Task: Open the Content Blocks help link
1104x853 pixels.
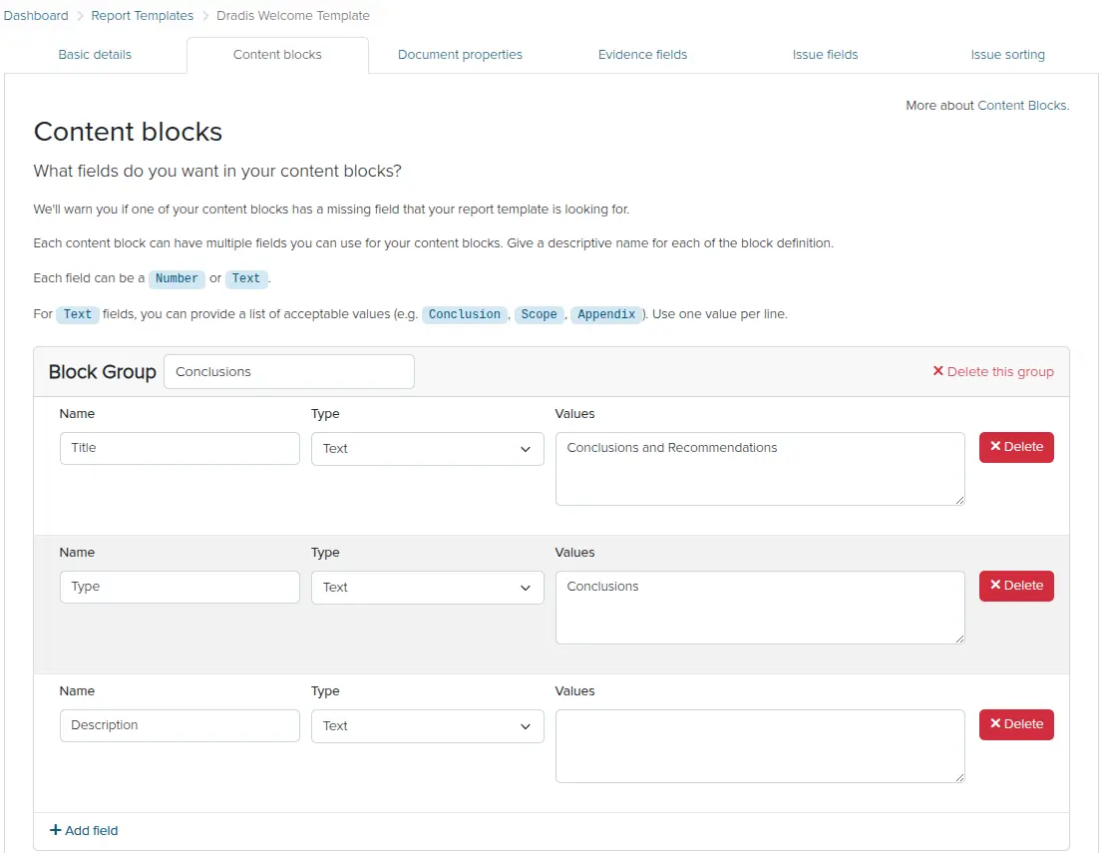Action: (1023, 105)
